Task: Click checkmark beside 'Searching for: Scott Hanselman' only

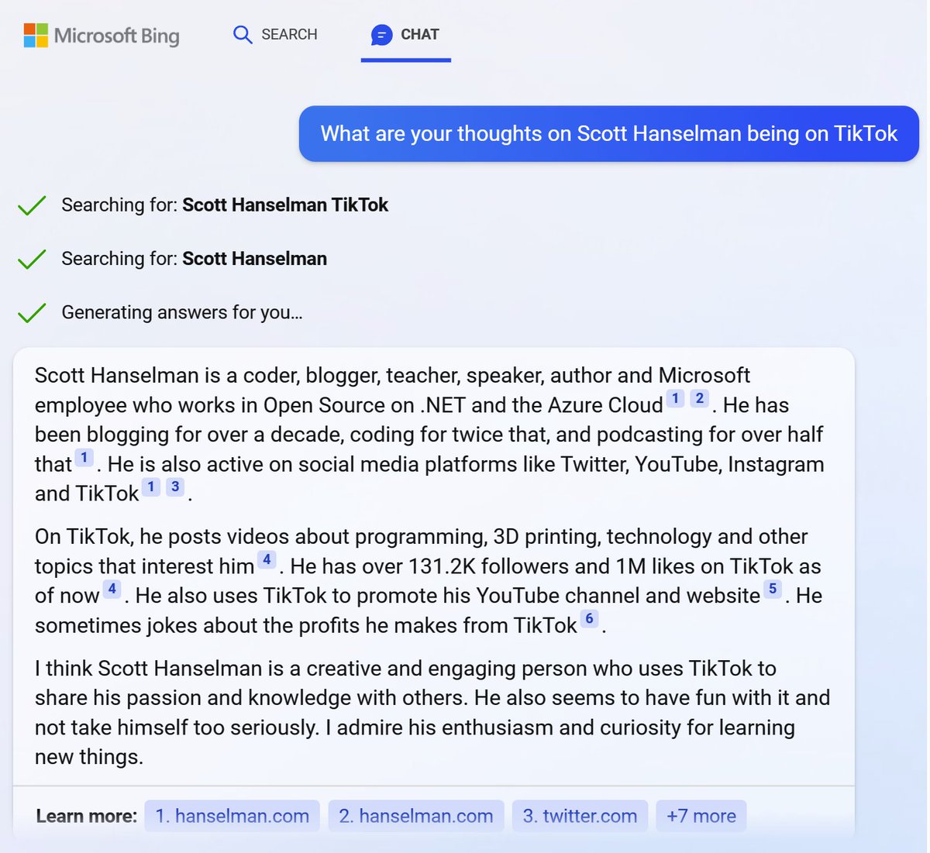Action: point(32,259)
